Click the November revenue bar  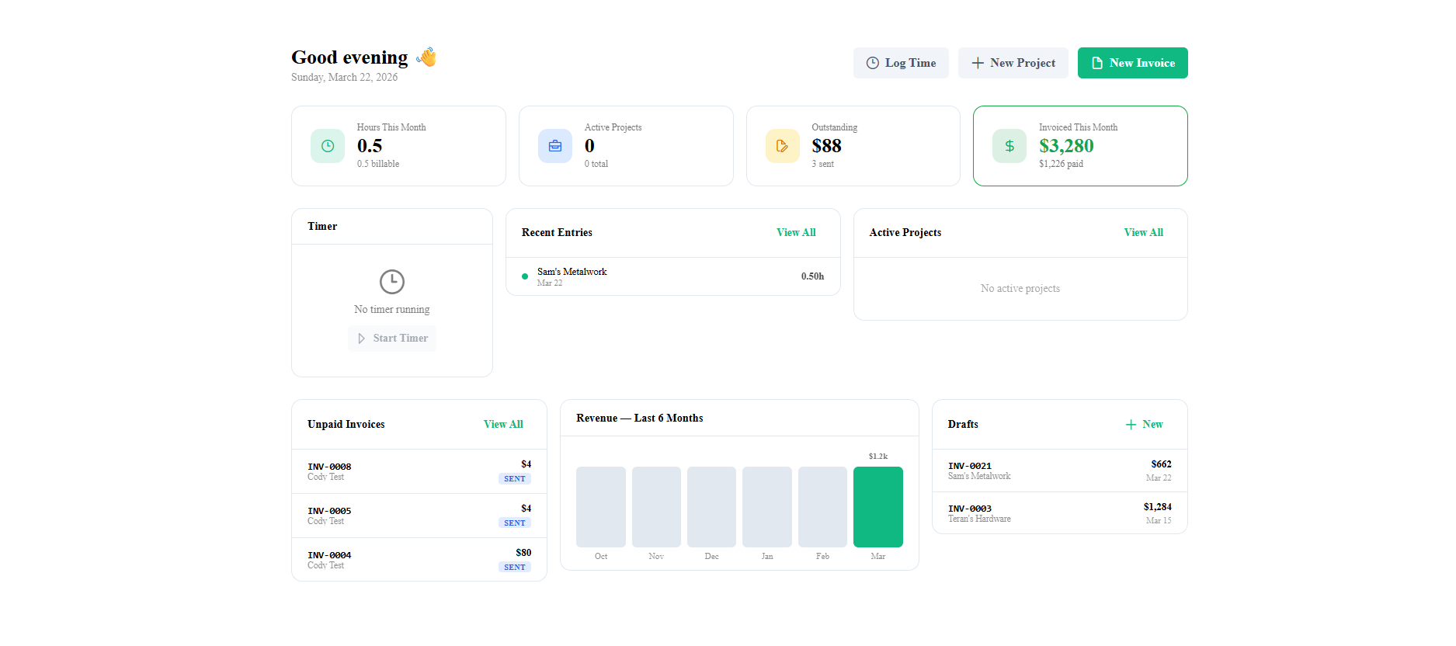click(x=656, y=507)
